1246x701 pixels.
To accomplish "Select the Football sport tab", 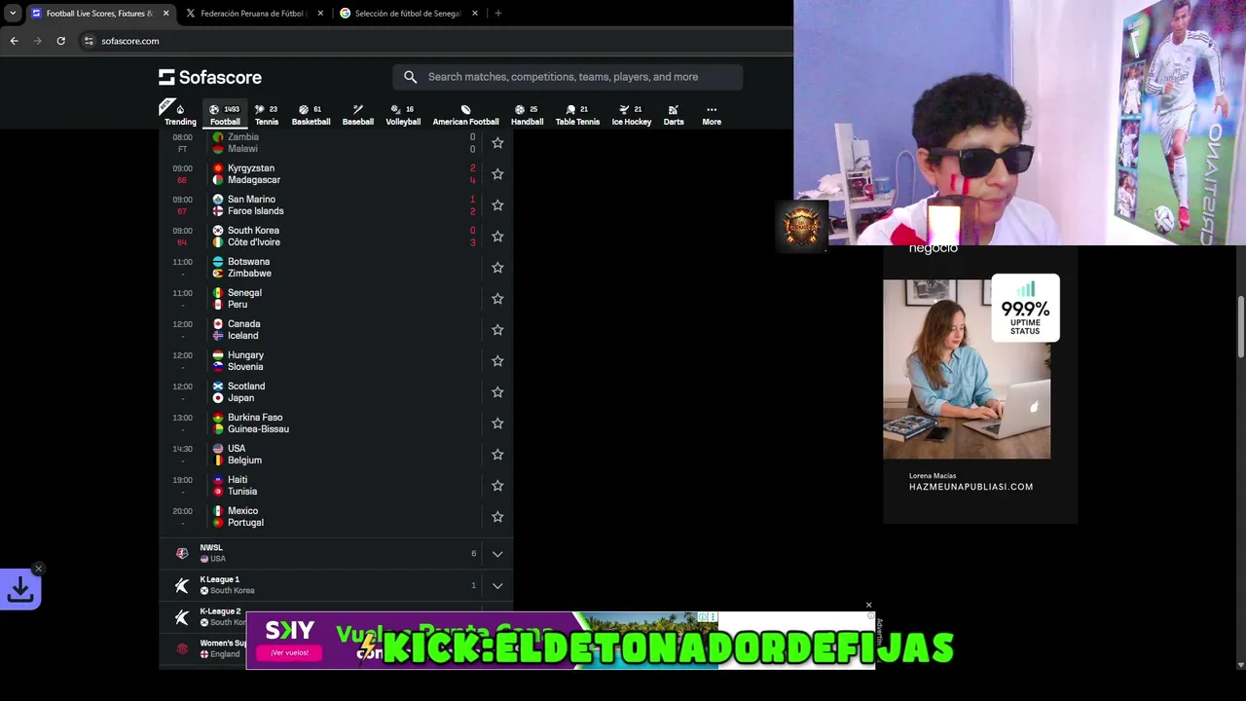I will pos(225,115).
